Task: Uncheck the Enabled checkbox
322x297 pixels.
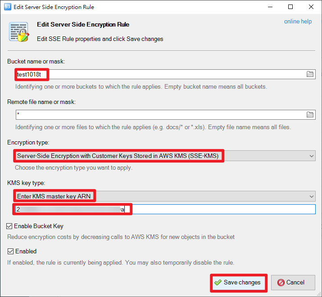Action: coord(10,251)
